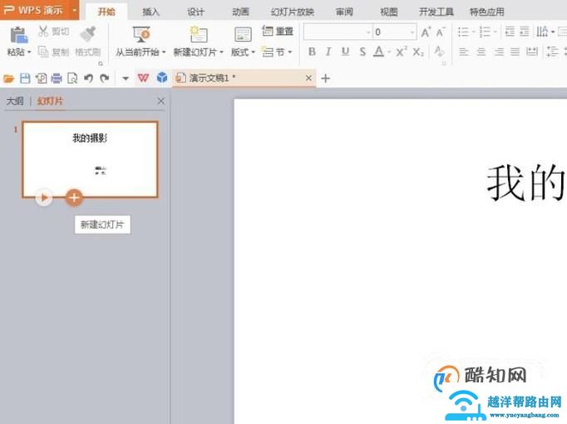Screen dimensions: 567x424
Task: Switch to the 视图 (View) tab
Action: (389, 12)
